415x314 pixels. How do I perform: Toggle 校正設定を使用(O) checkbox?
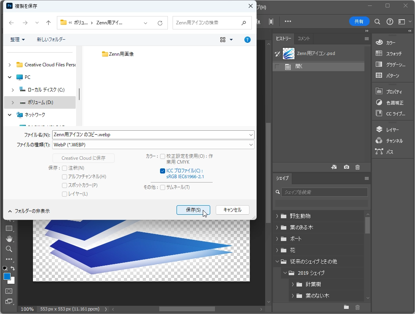(162, 157)
